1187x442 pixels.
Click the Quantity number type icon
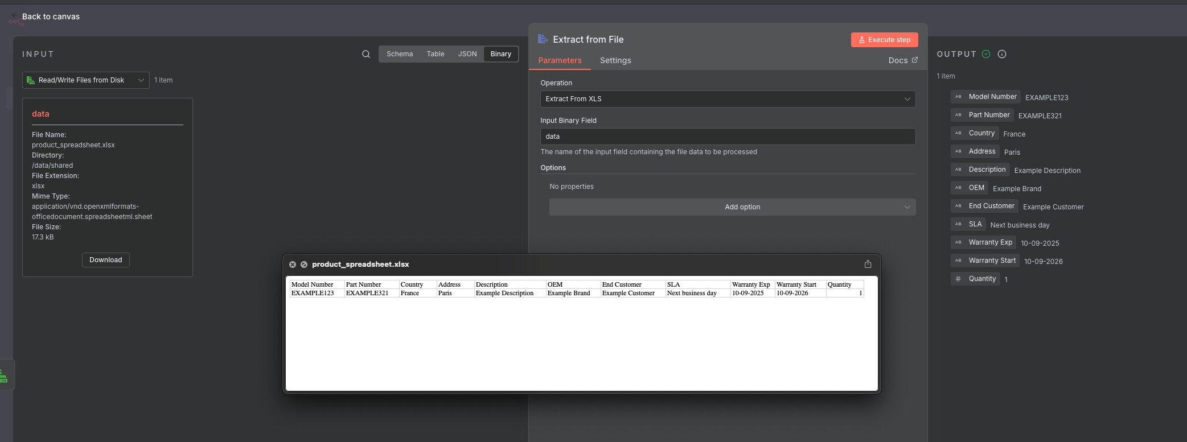[x=958, y=279]
